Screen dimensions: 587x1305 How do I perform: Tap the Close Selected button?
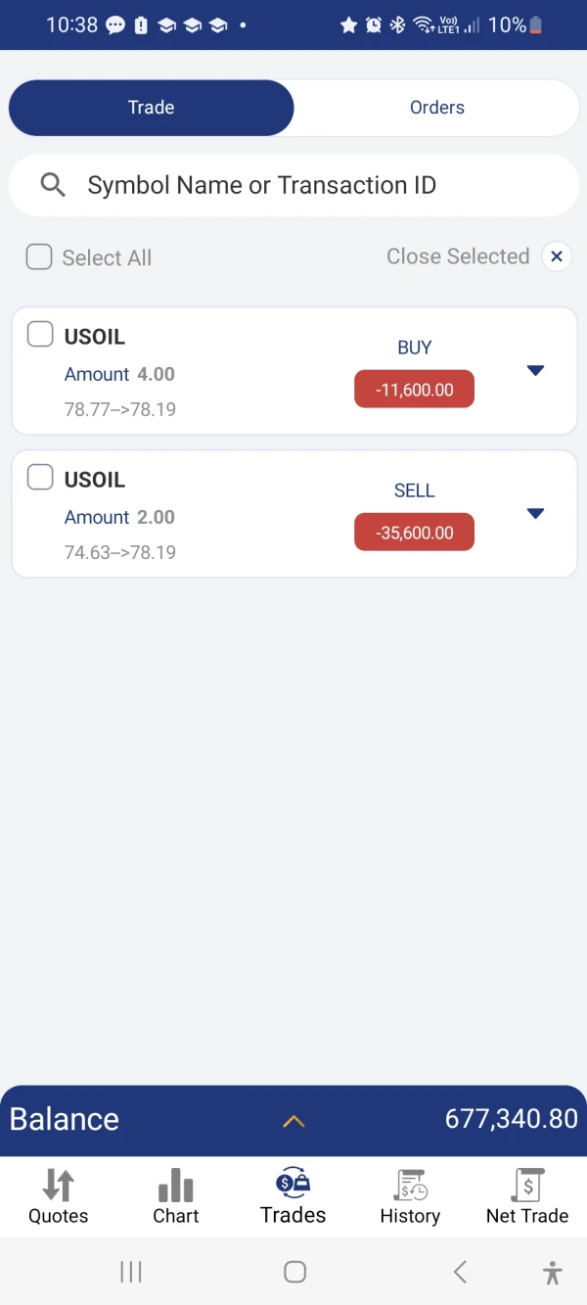[458, 256]
